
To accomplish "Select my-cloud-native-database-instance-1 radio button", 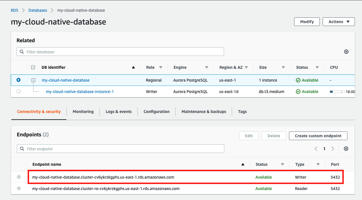I will pos(19,92).
